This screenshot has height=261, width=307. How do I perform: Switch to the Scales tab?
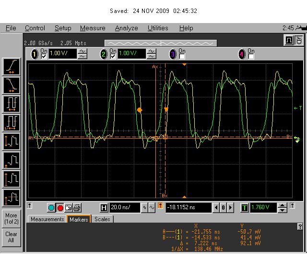tap(102, 219)
